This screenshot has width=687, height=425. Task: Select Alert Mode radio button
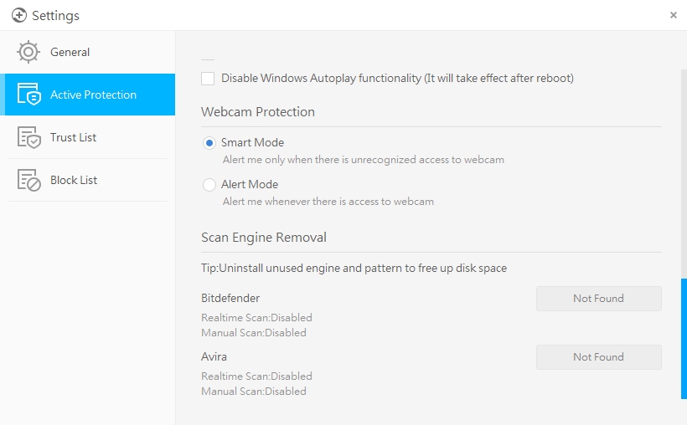point(209,185)
